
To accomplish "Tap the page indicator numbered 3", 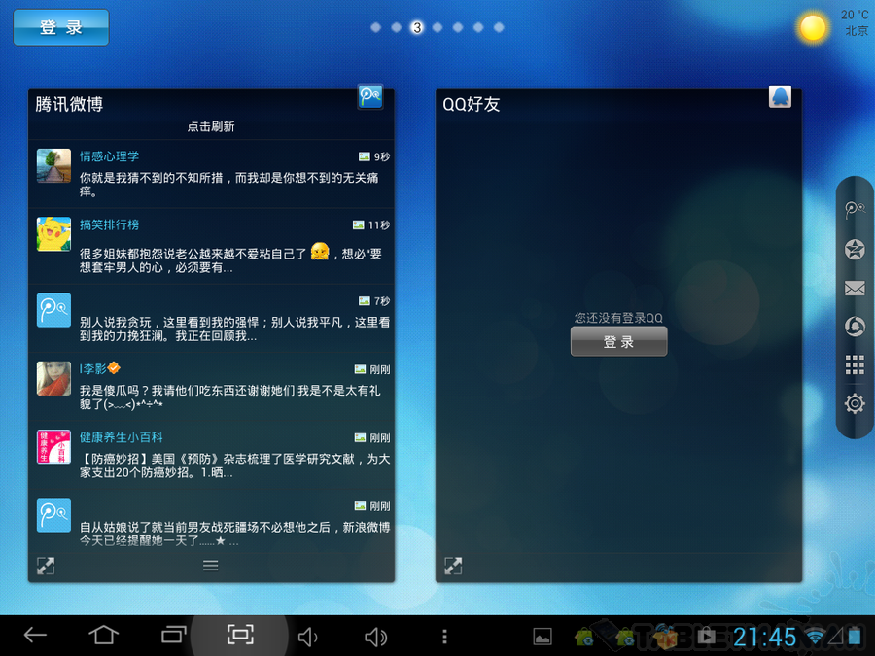I will point(417,27).
